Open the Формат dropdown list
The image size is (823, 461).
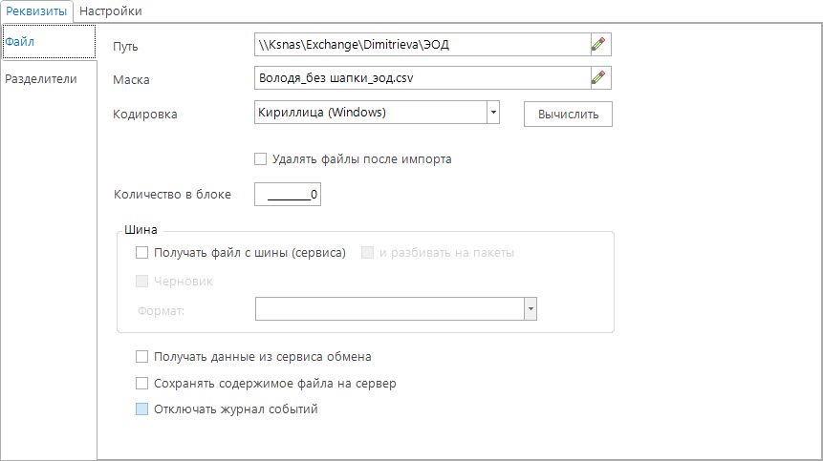[x=530, y=309]
